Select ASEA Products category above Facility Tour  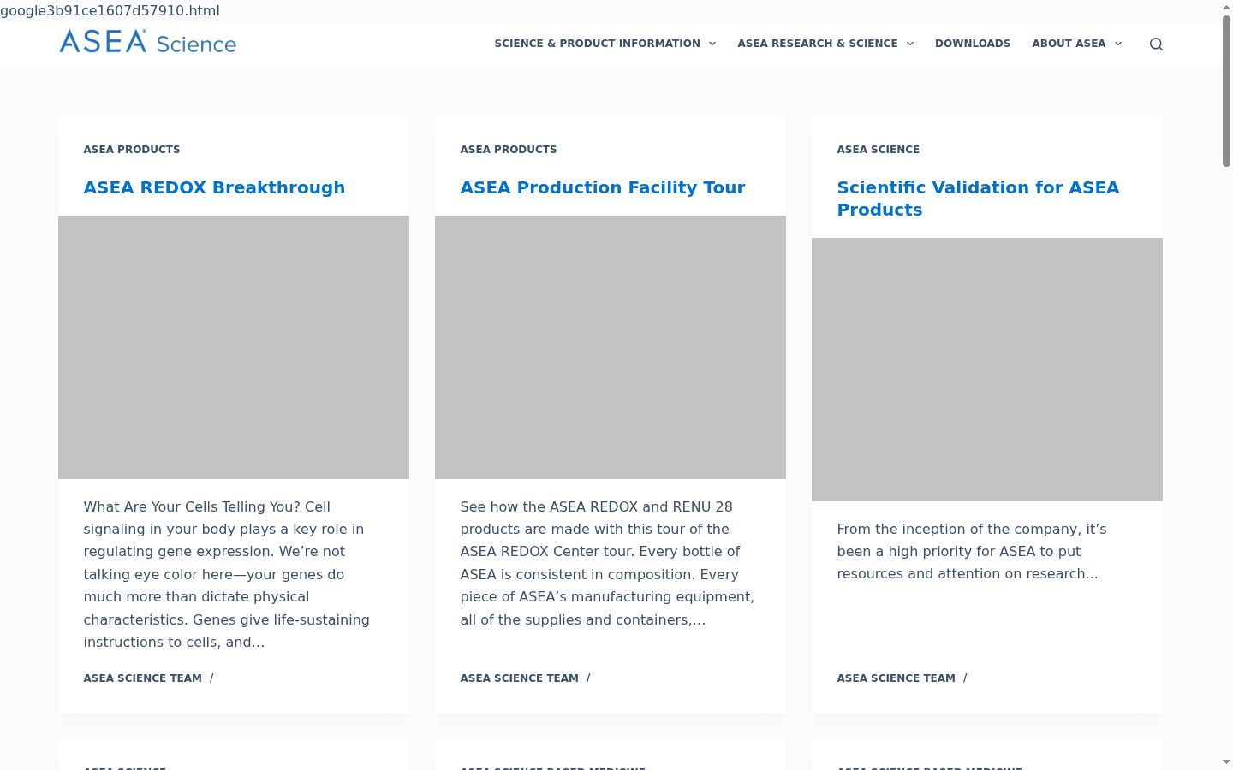click(x=509, y=150)
